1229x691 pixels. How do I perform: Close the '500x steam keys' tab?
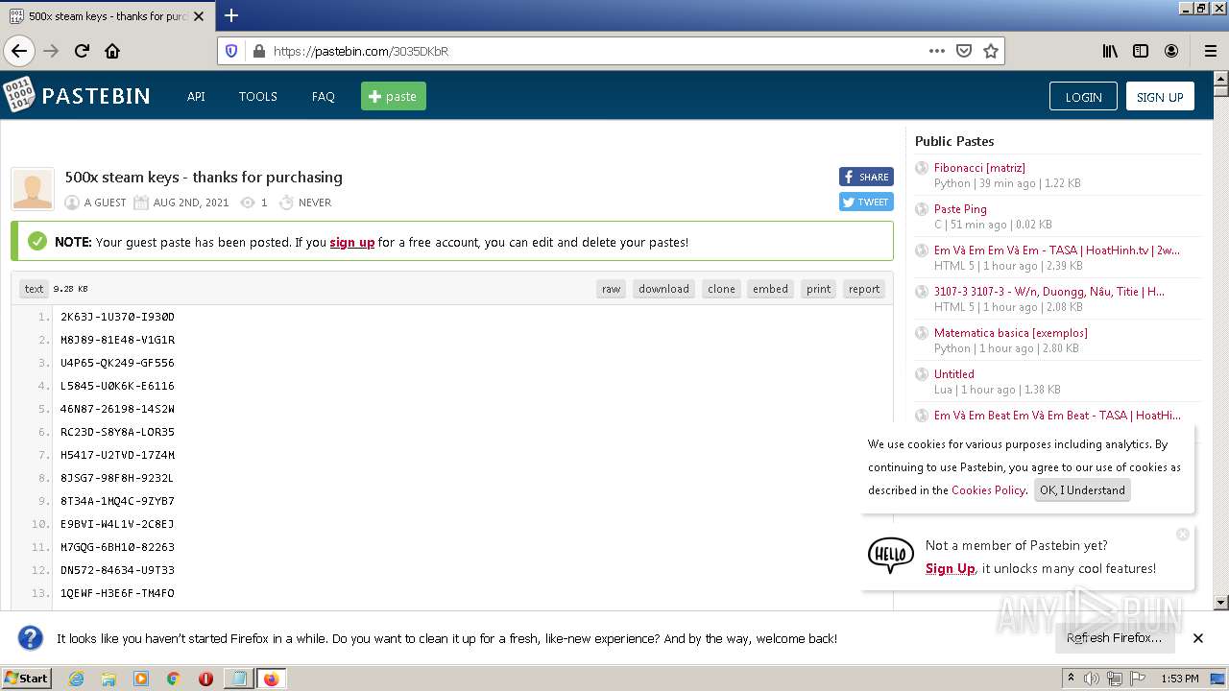(x=199, y=16)
